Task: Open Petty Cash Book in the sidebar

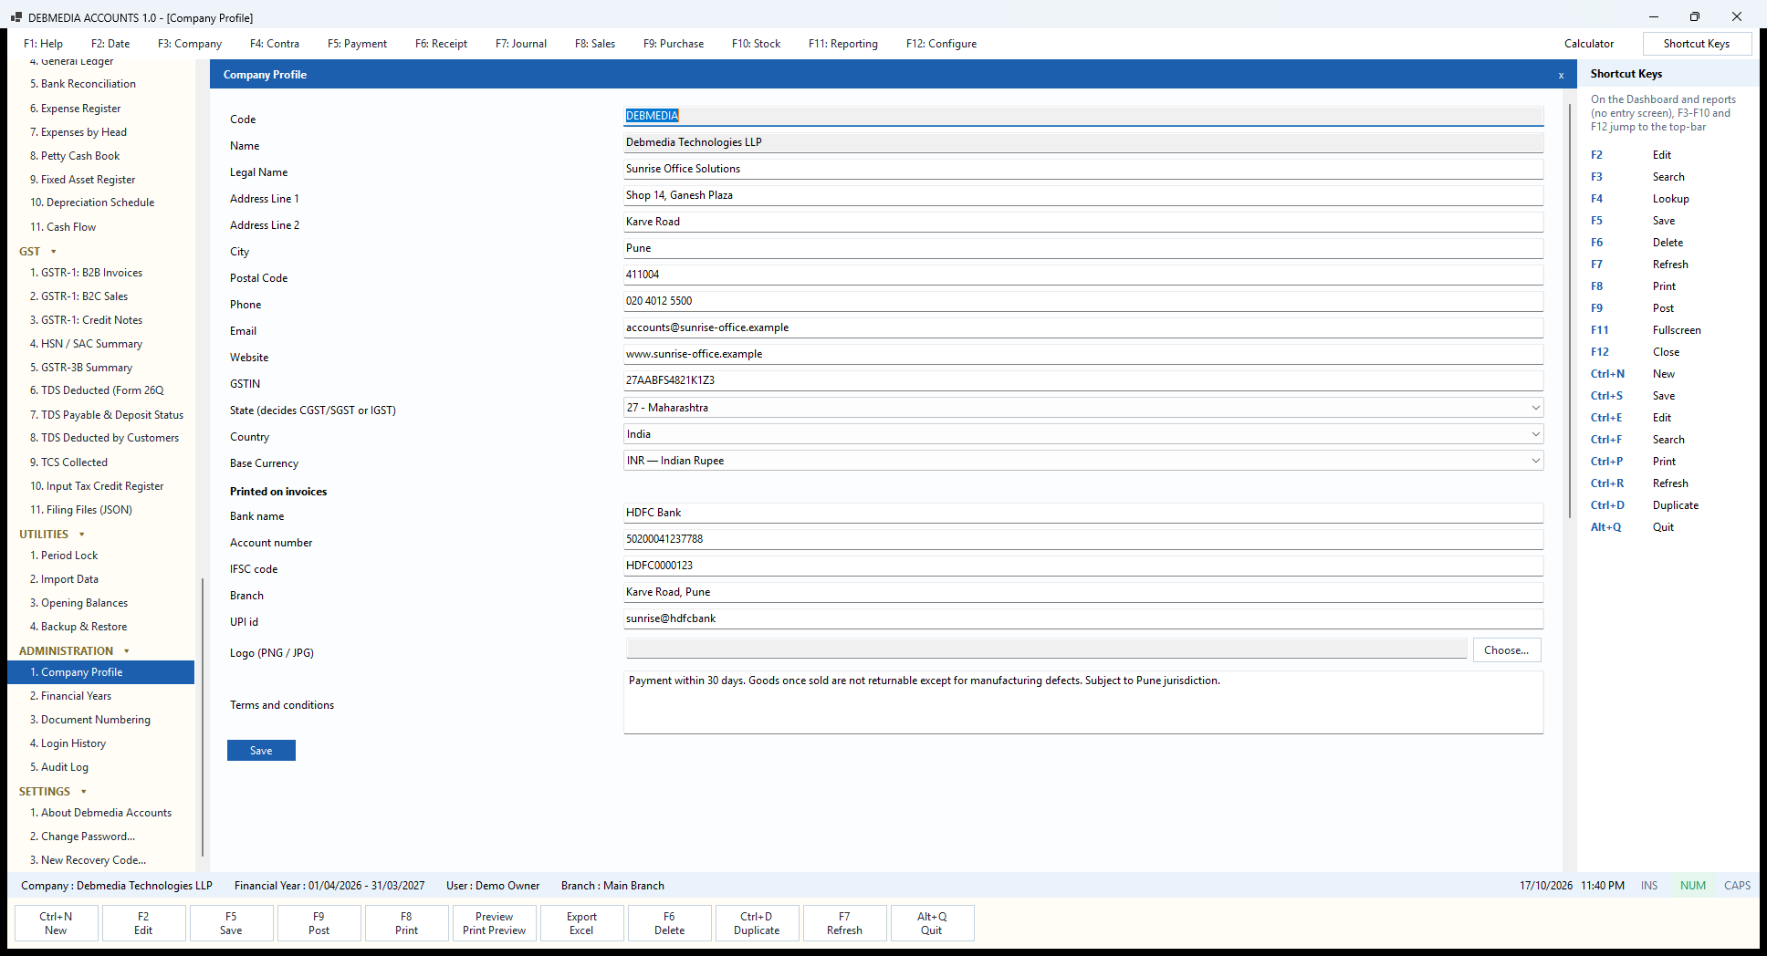Action: (75, 156)
